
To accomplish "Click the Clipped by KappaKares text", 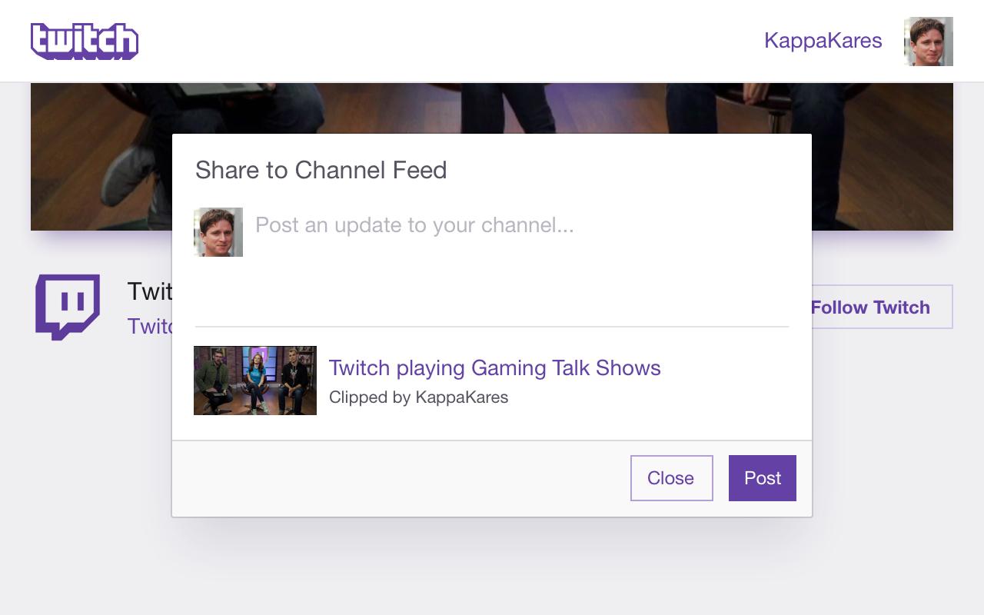I will click(x=419, y=397).
